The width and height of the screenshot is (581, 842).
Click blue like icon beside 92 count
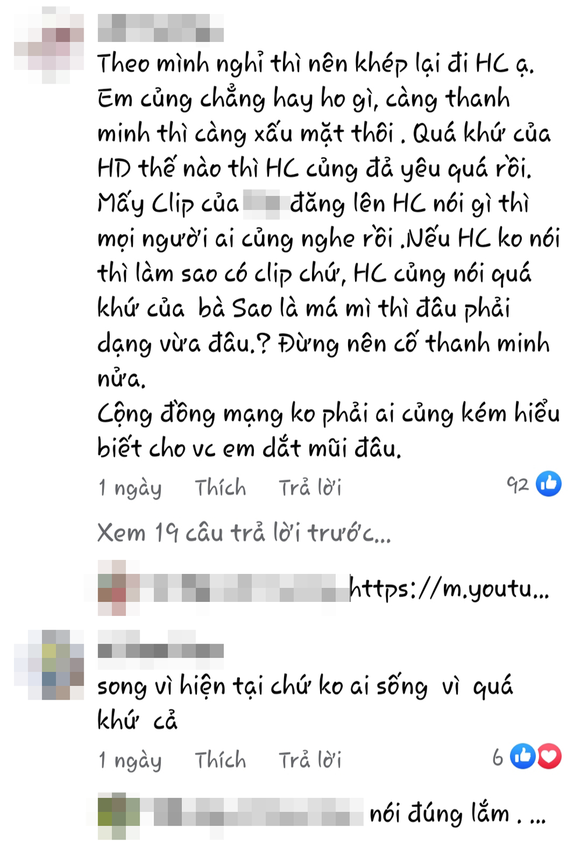point(548,484)
